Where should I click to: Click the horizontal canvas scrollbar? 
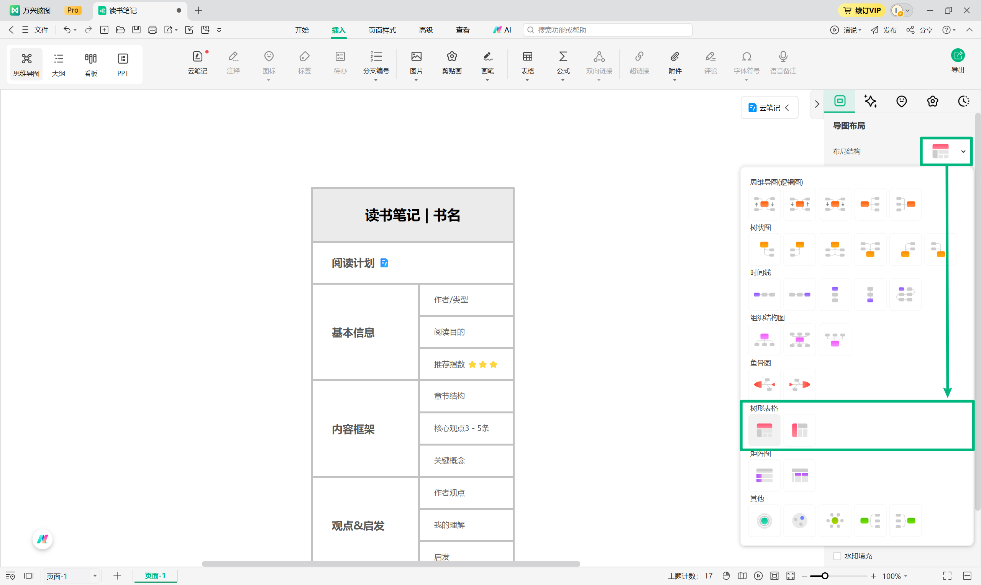coord(390,564)
